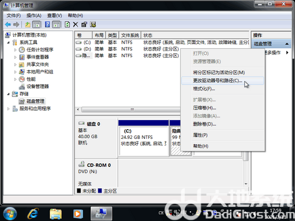The height and width of the screenshot is (221, 295).
Task: Expand the 事件查看器 node arrow
Action: coord(15,57)
